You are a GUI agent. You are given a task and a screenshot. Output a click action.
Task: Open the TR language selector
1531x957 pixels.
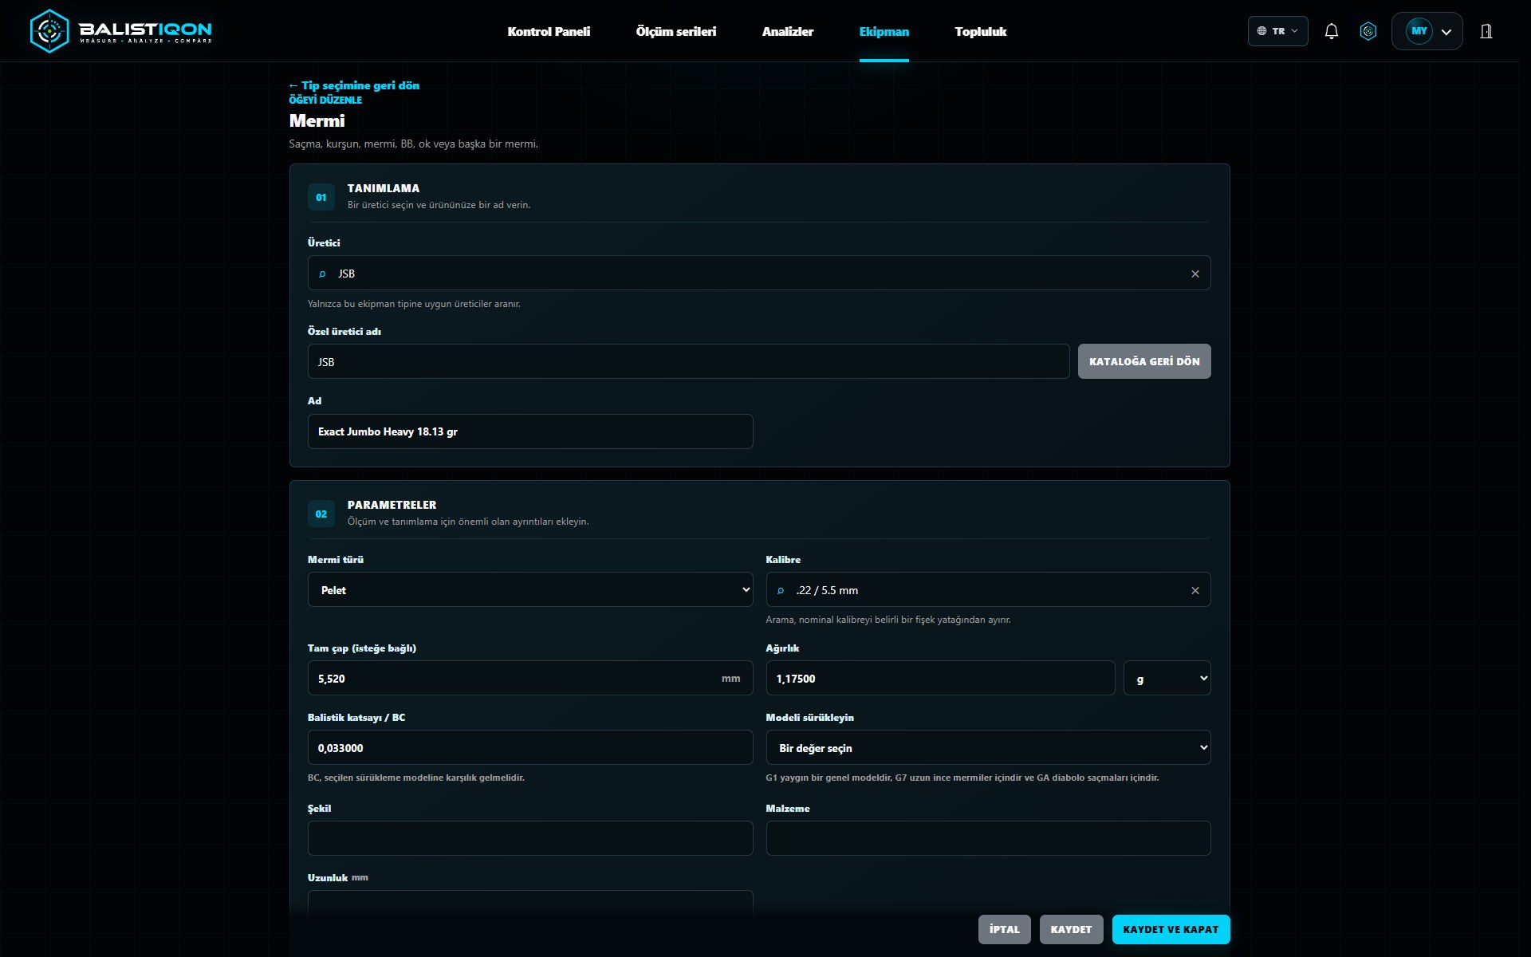pos(1277,31)
